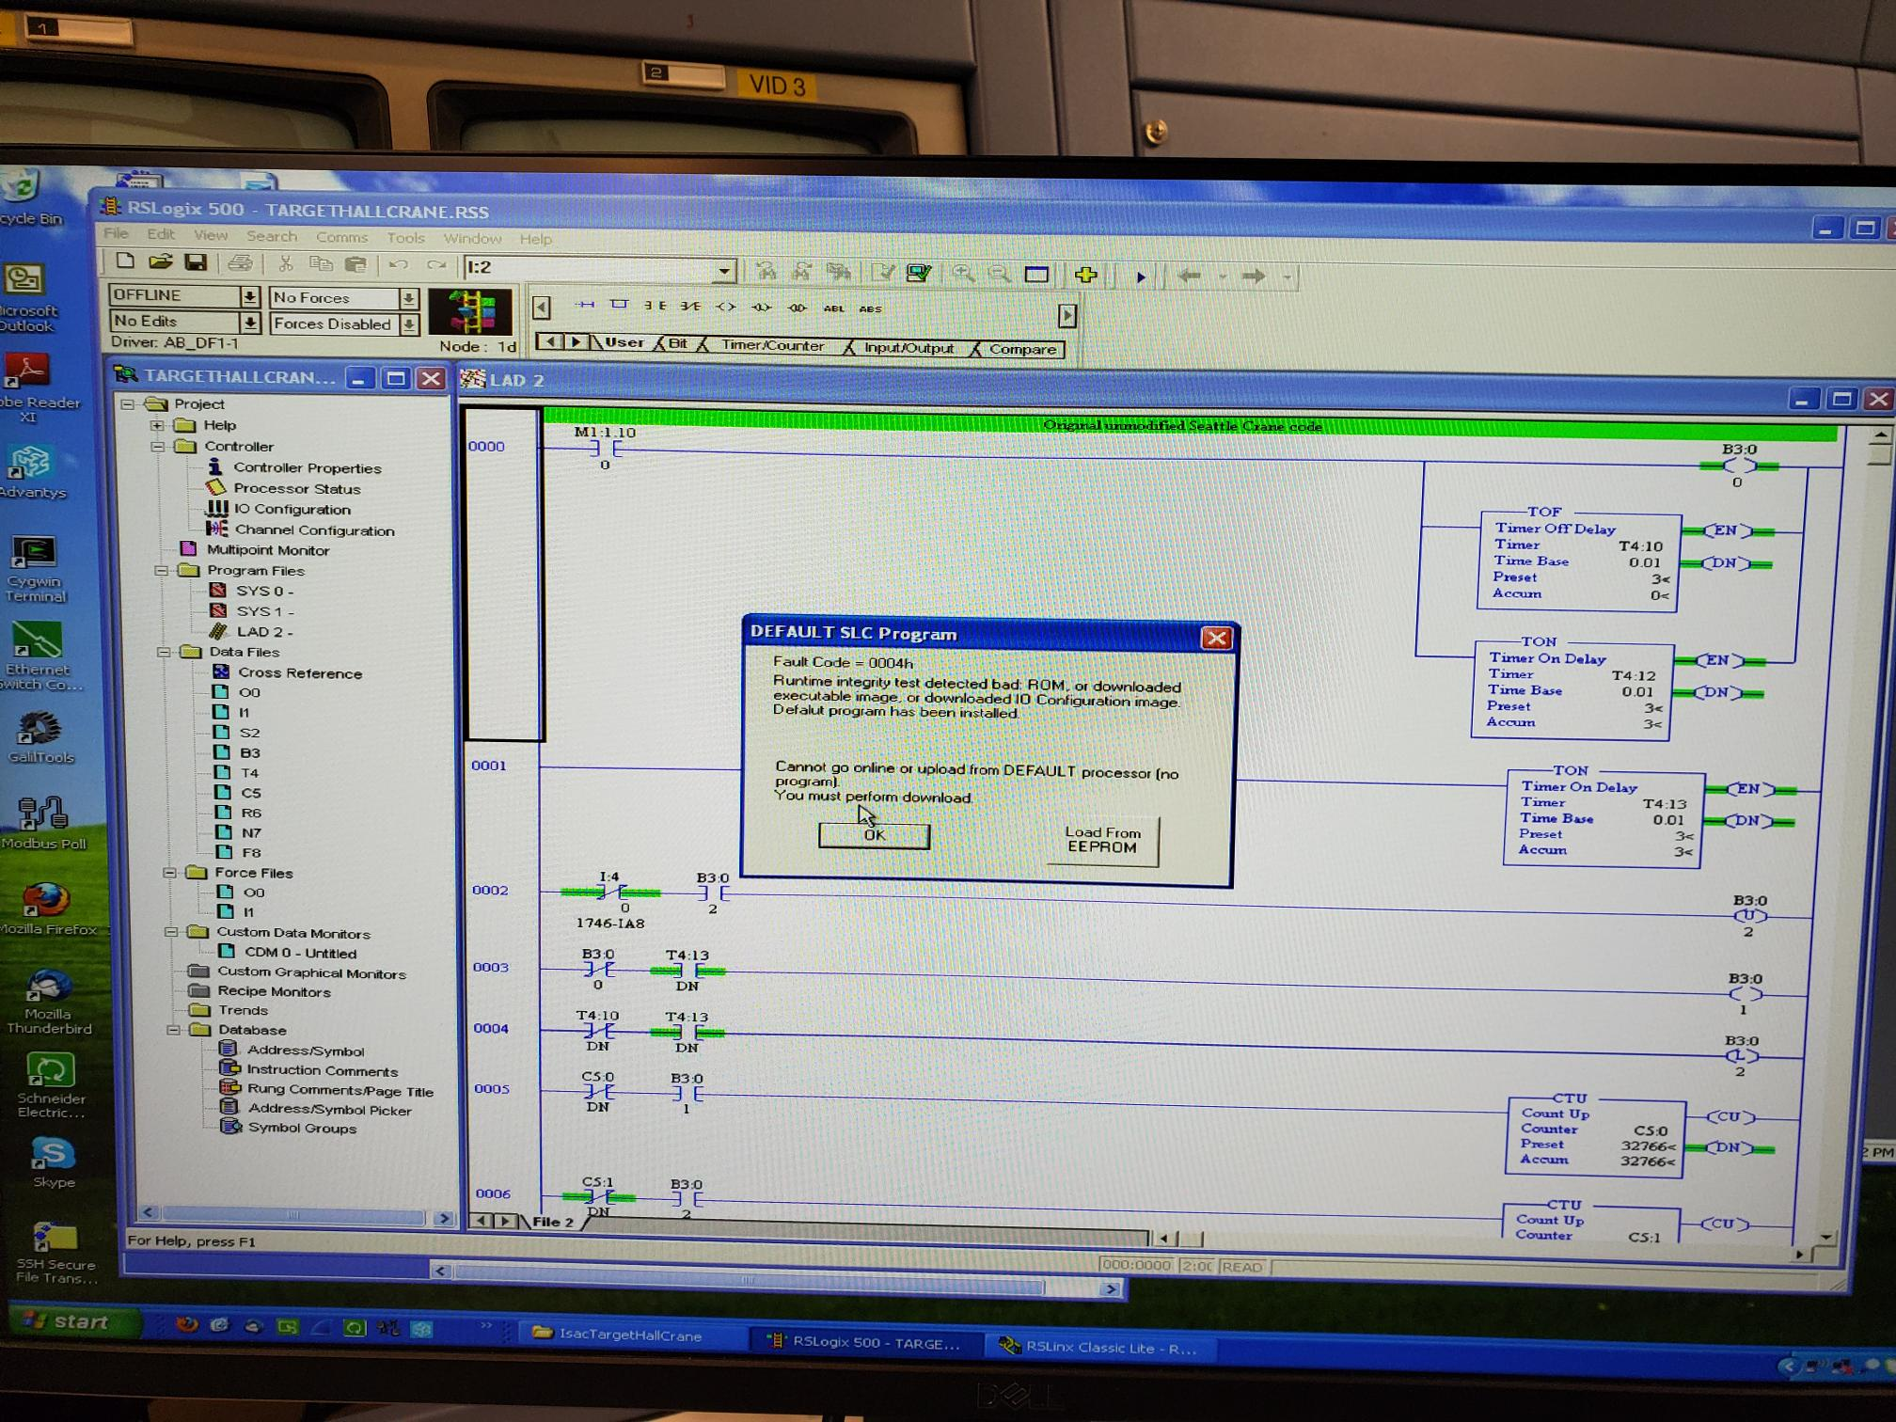Expand the Help folder node
This screenshot has width=1896, height=1422.
tap(157, 425)
